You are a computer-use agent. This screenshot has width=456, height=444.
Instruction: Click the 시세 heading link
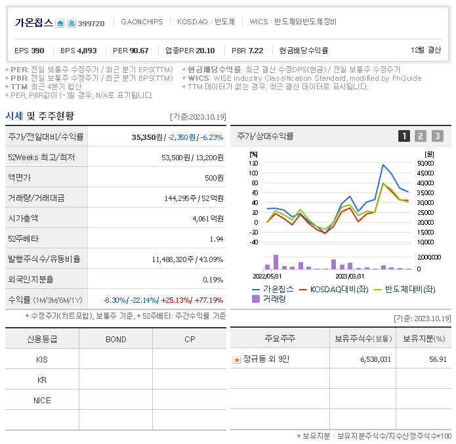14,116
